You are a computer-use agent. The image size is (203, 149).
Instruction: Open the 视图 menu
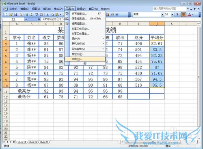tap(36, 9)
